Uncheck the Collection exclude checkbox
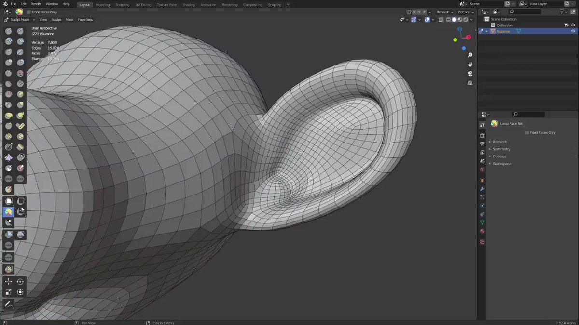 pos(567,25)
